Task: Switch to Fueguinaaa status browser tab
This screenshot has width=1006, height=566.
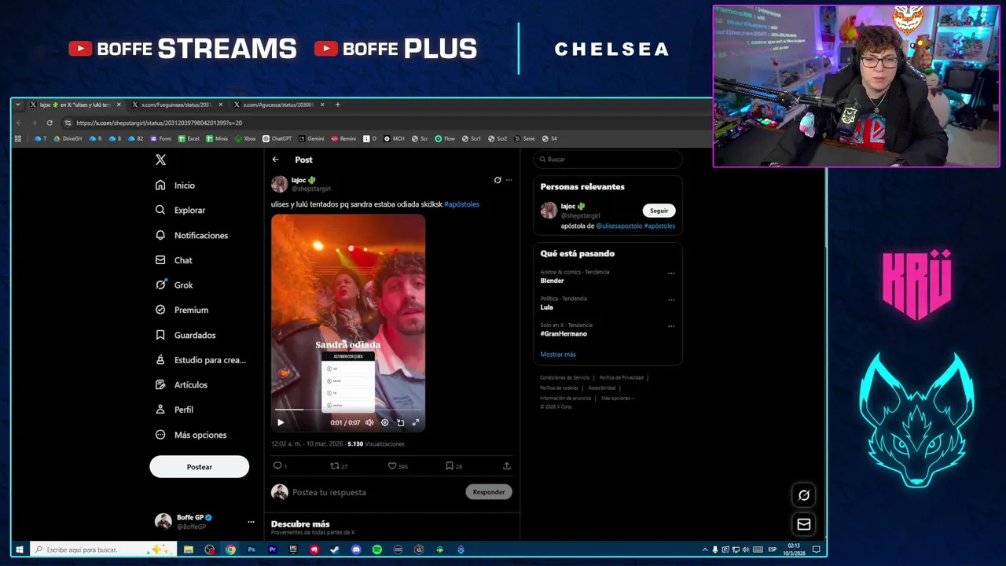Action: pos(176,105)
